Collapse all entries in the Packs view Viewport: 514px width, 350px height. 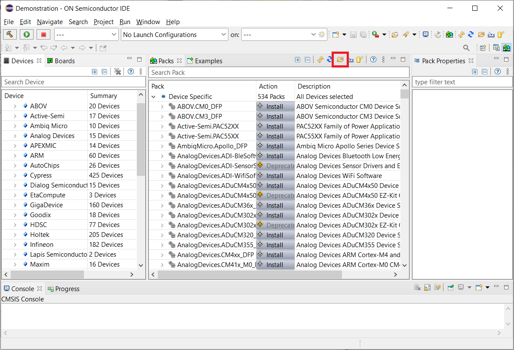point(306,60)
